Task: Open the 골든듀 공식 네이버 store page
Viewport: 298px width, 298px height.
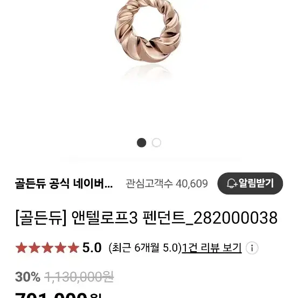Action: pos(64,184)
